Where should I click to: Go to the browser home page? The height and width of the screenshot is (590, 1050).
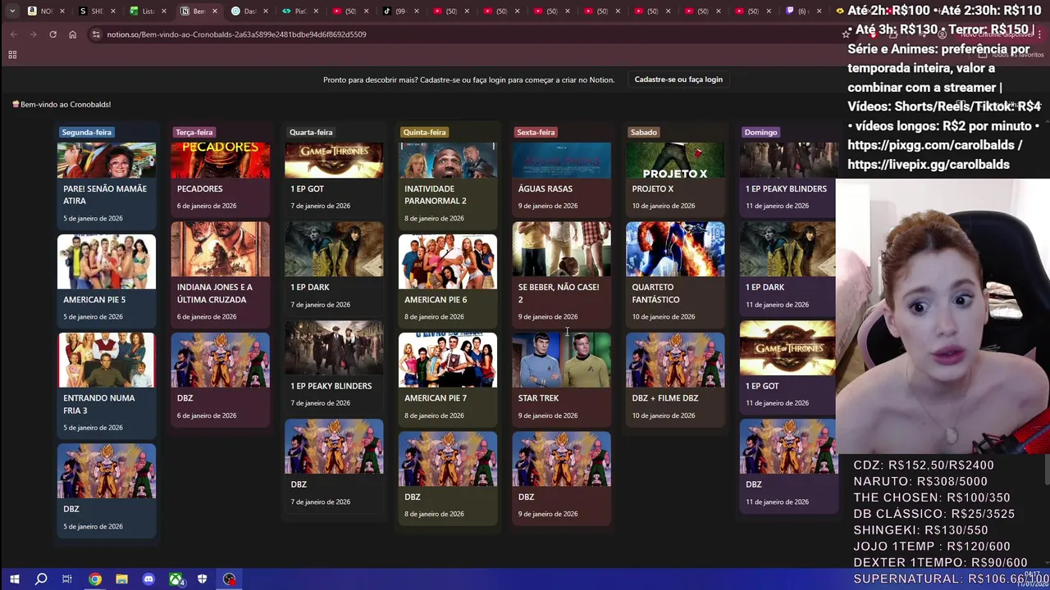tap(72, 34)
